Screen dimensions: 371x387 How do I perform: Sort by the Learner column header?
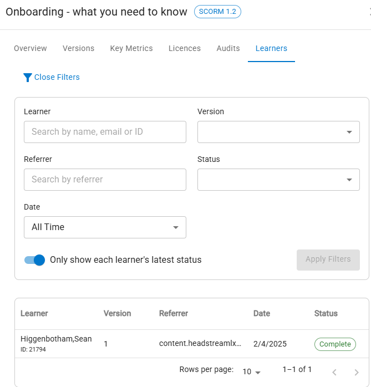[x=34, y=313]
